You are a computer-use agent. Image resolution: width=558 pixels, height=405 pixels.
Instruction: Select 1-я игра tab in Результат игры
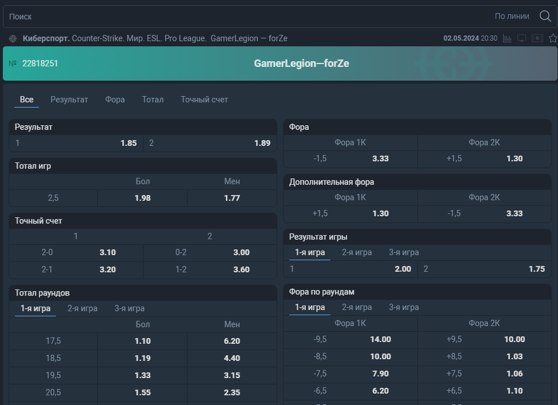point(310,252)
